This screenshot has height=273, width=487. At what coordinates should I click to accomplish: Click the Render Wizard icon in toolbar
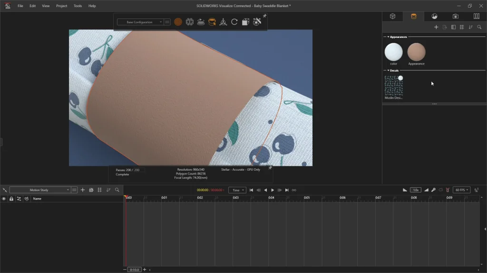coord(257,22)
